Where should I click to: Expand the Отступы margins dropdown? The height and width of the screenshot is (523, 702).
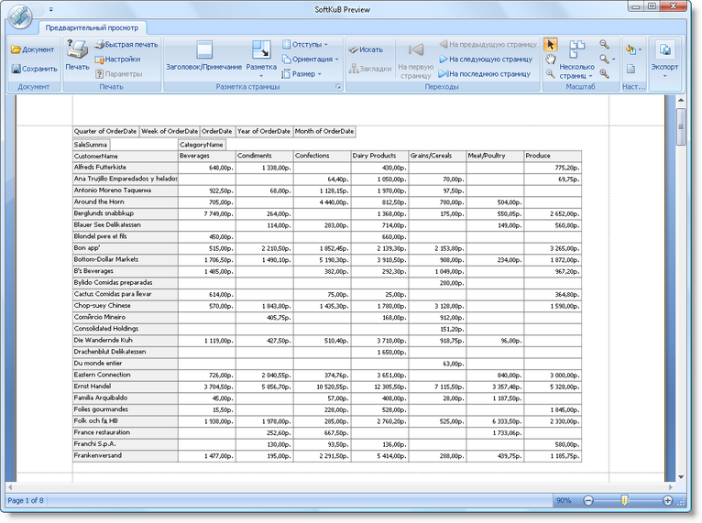[305, 44]
